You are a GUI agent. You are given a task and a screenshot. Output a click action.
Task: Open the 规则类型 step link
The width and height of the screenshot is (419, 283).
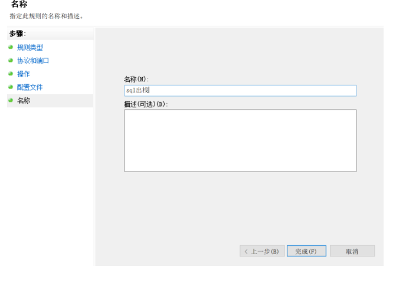tap(30, 48)
